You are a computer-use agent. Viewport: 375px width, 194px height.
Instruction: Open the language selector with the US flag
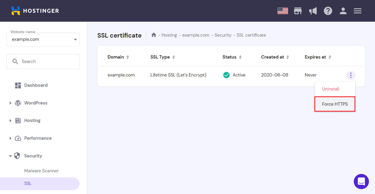point(282,11)
